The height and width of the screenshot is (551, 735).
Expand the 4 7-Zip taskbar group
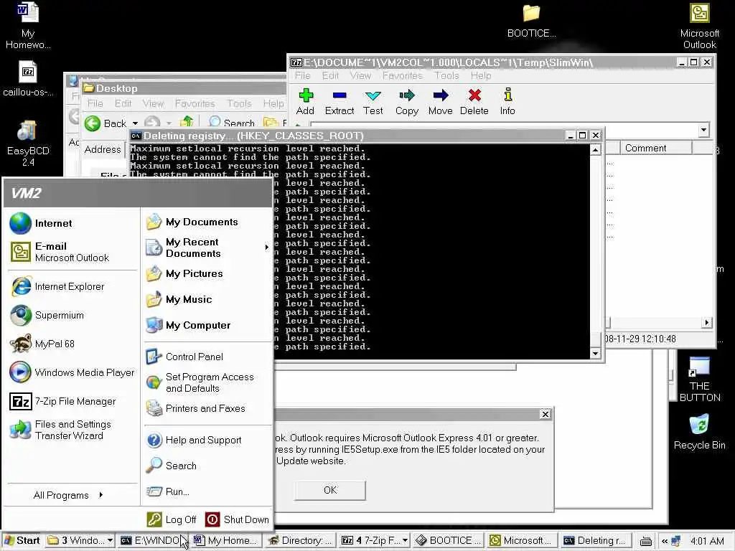[x=405, y=540]
